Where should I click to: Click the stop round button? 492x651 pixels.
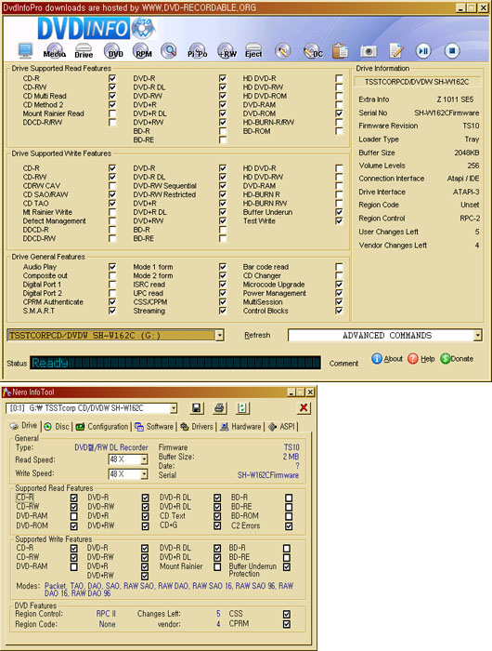coord(452,50)
